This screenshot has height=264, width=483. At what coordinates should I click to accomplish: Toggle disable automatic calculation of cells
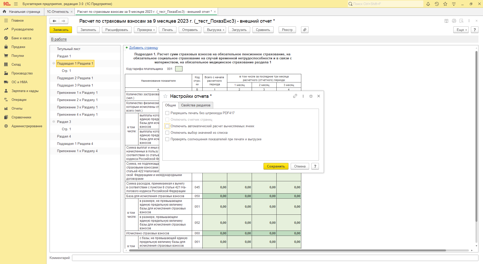(167, 126)
